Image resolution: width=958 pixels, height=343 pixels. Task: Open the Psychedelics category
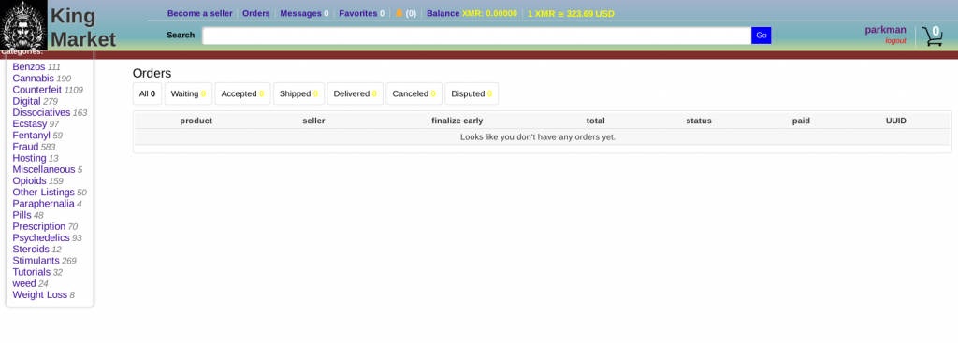point(41,238)
